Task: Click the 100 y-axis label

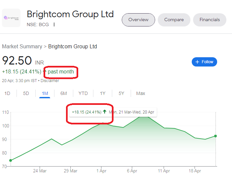Action: [x=6, y=126]
